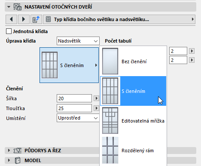Click the first Počet tabulí value field
Image resolution: width=201 pixels, height=166 pixels.
click(x=178, y=51)
